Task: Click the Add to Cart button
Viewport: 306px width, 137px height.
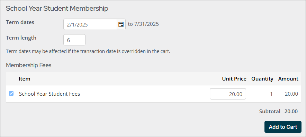Action: (283, 127)
